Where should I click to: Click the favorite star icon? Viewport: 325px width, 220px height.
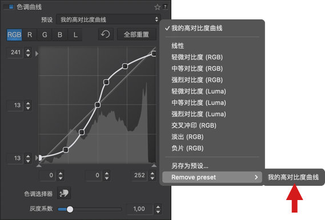click(157, 7)
